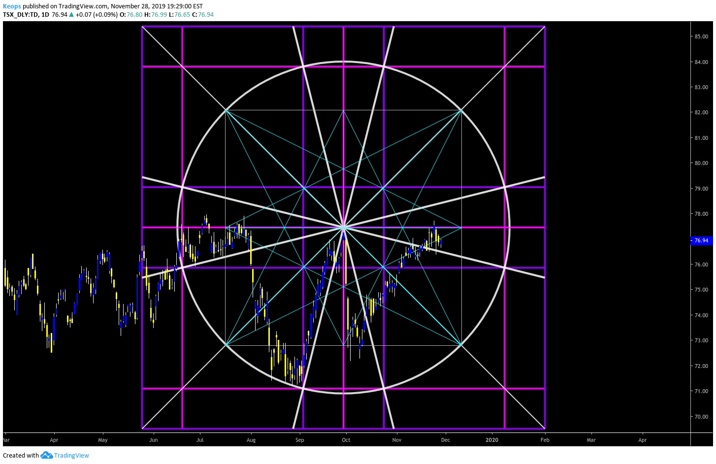Image resolution: width=716 pixels, height=464 pixels.
Task: Click the publish date November 28, 2019
Action: pyautogui.click(x=138, y=6)
